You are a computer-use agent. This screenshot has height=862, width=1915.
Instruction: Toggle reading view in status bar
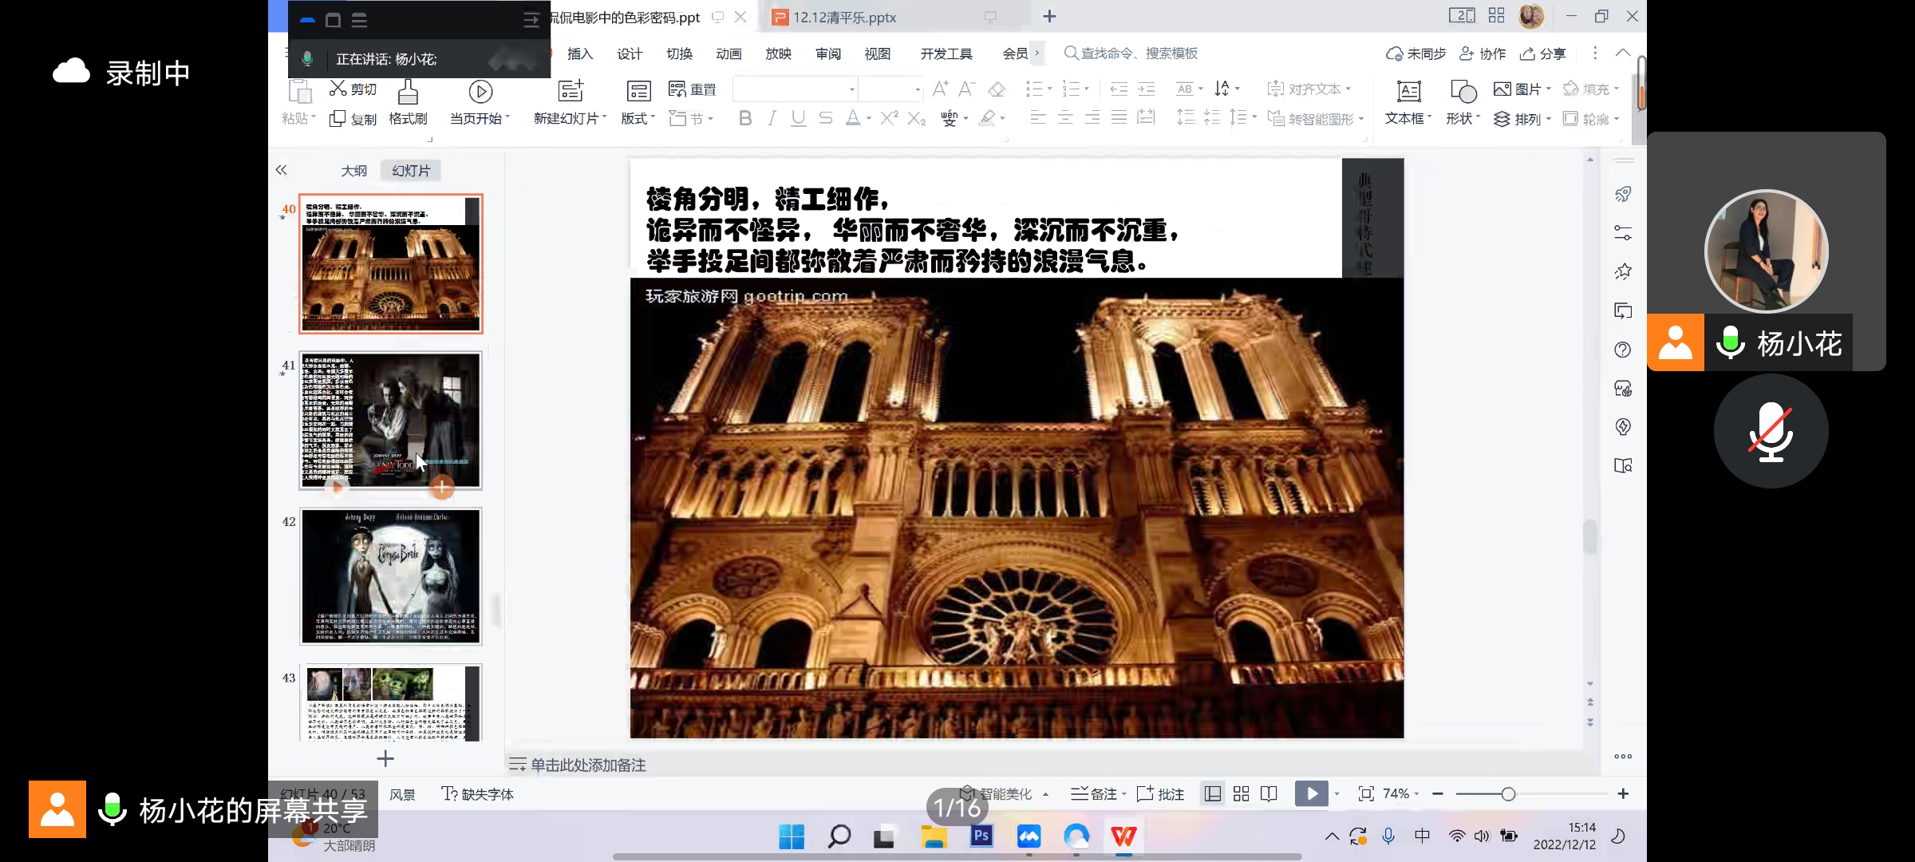(x=1269, y=793)
